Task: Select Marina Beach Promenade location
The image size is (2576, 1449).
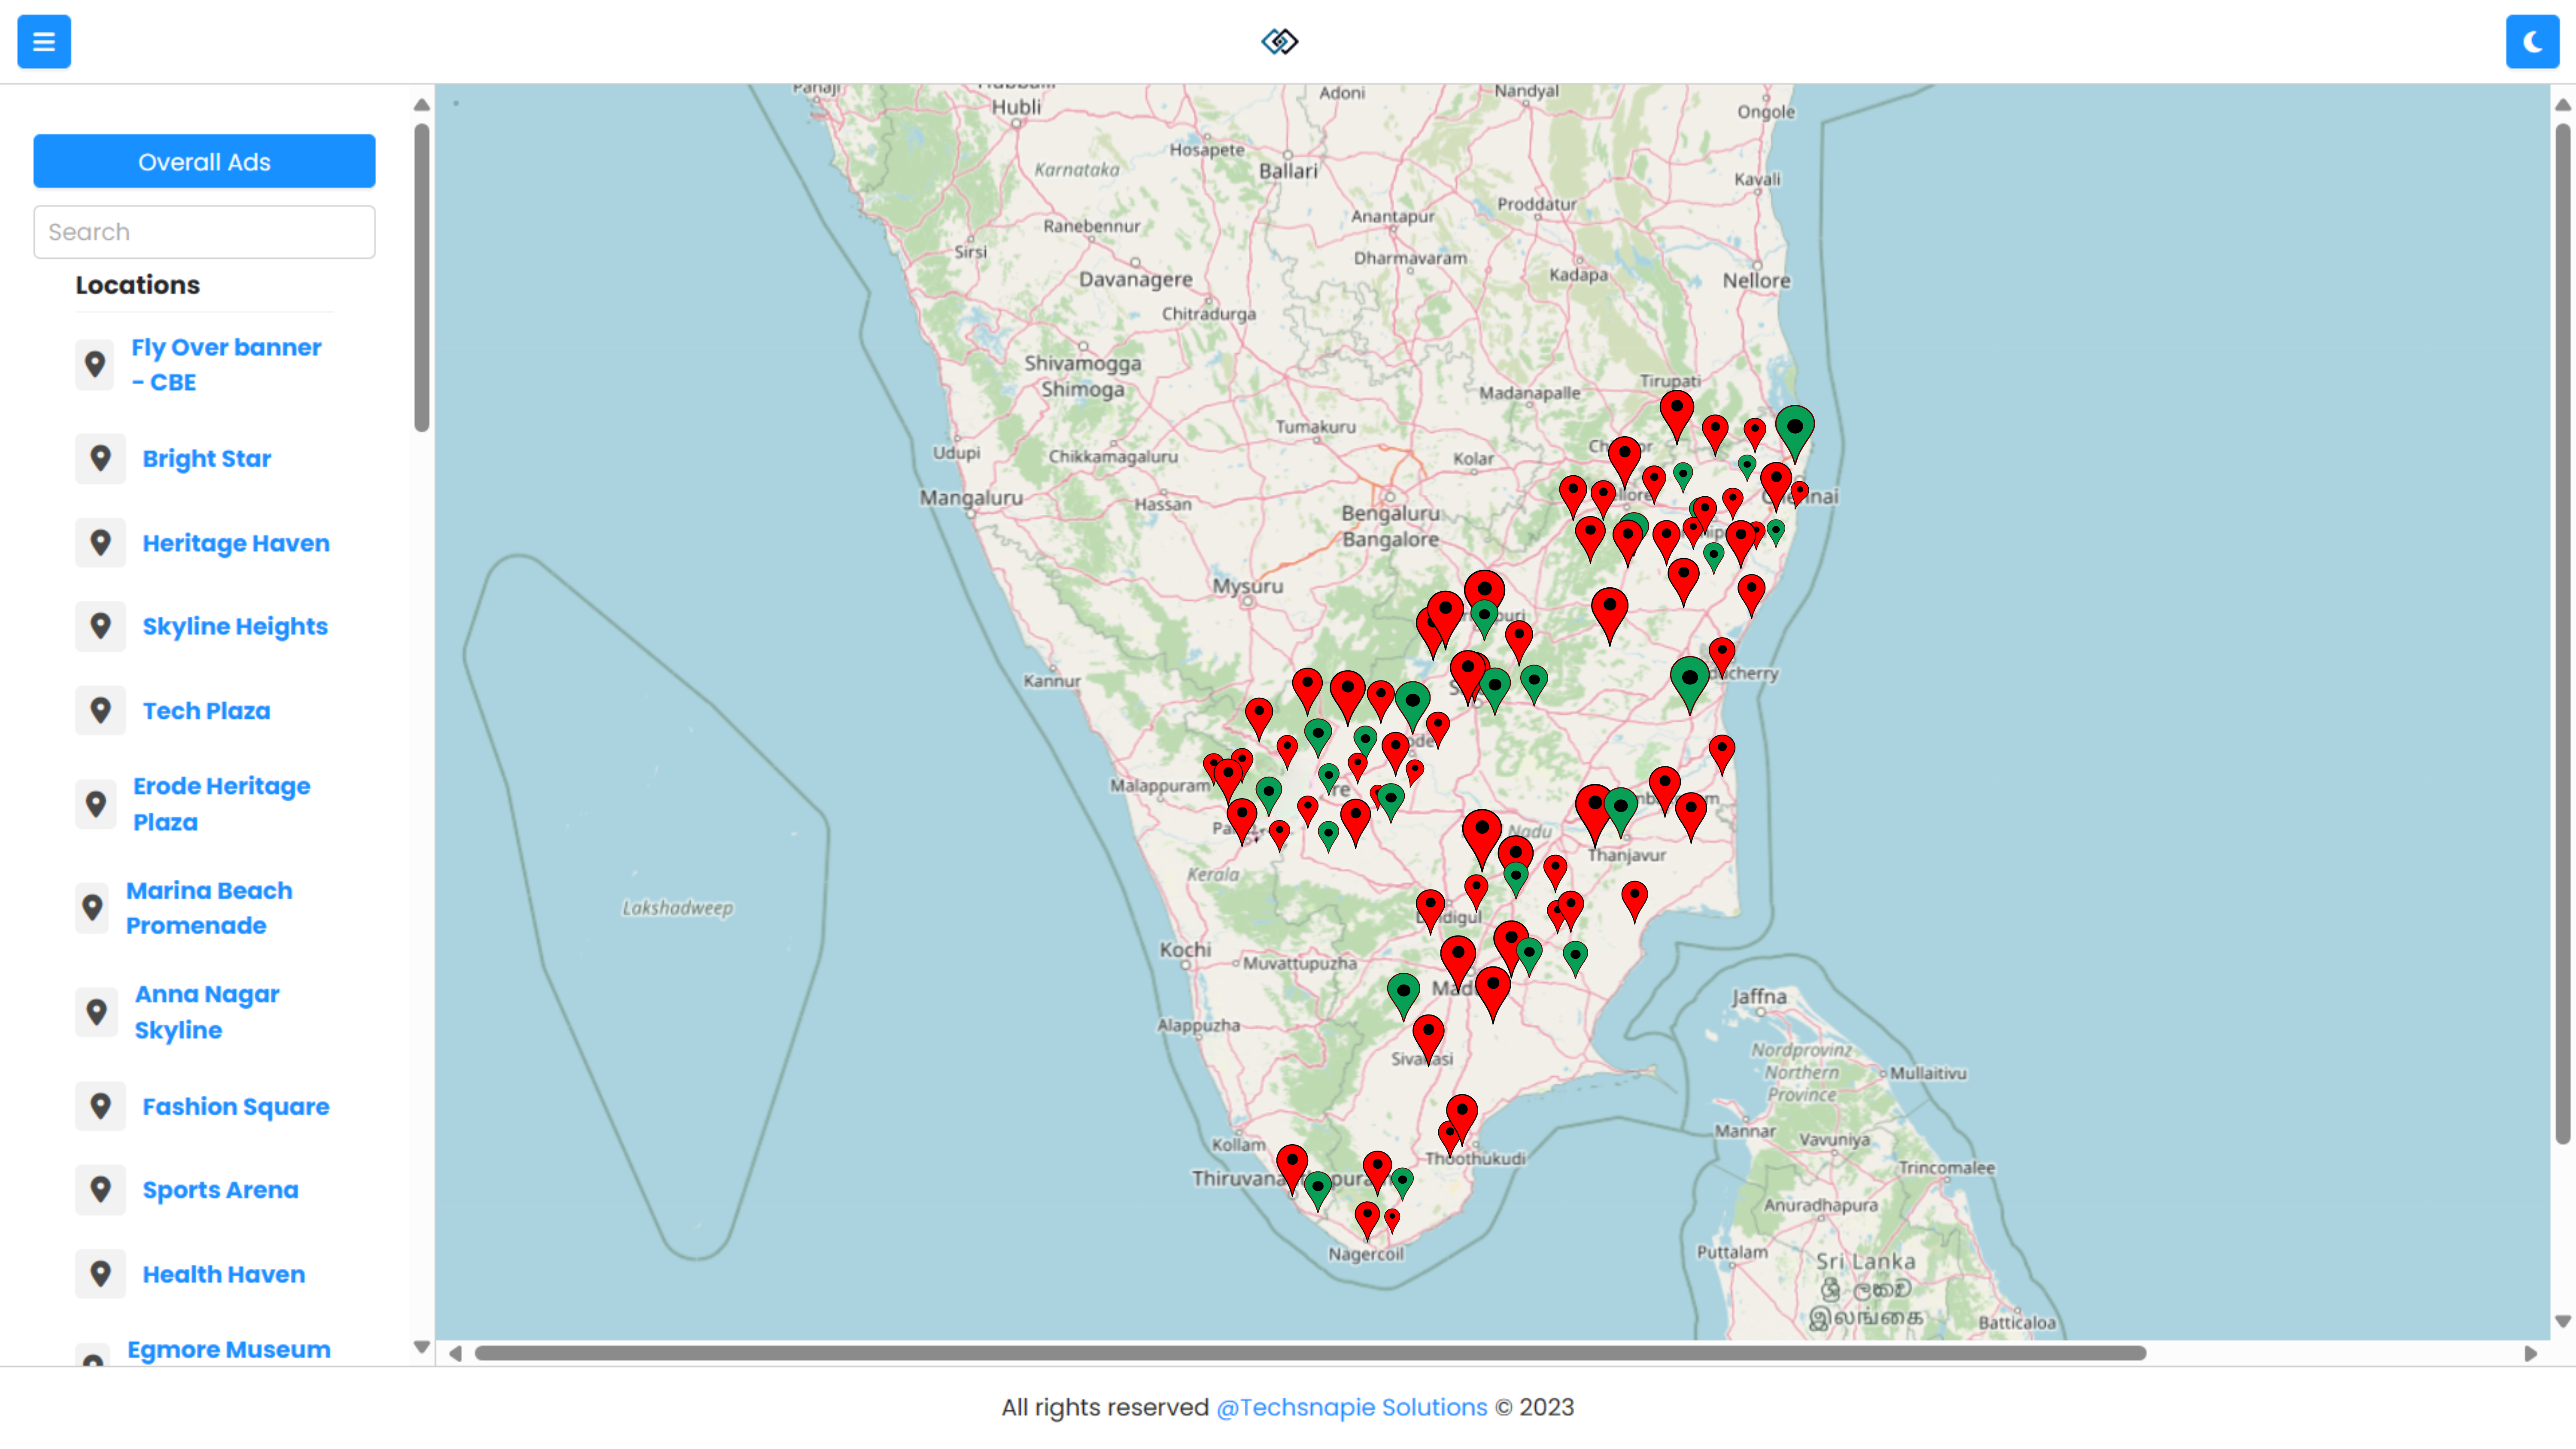Action: pyautogui.click(x=209, y=908)
